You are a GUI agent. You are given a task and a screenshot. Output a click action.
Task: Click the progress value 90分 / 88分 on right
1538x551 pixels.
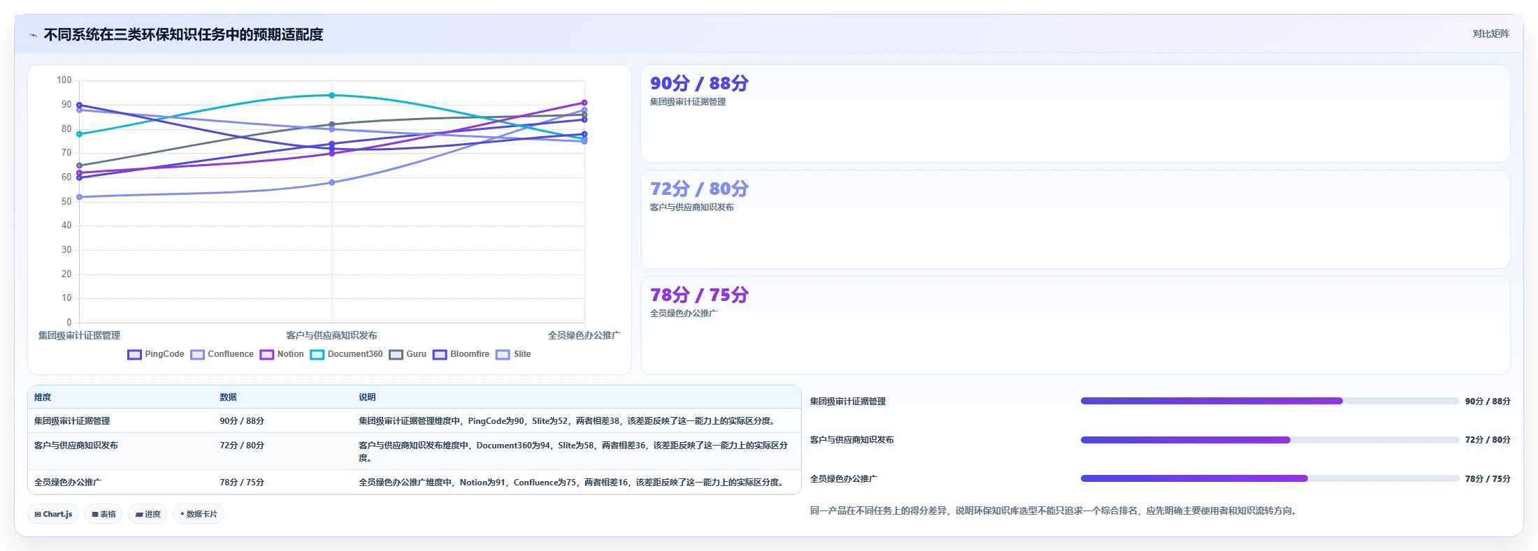click(1488, 402)
